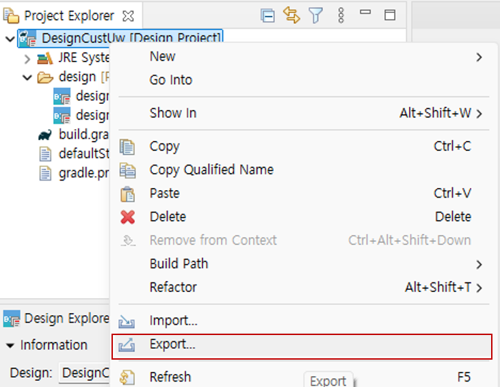The image size is (500, 387).
Task: Choose Import... from context menu
Action: click(173, 321)
